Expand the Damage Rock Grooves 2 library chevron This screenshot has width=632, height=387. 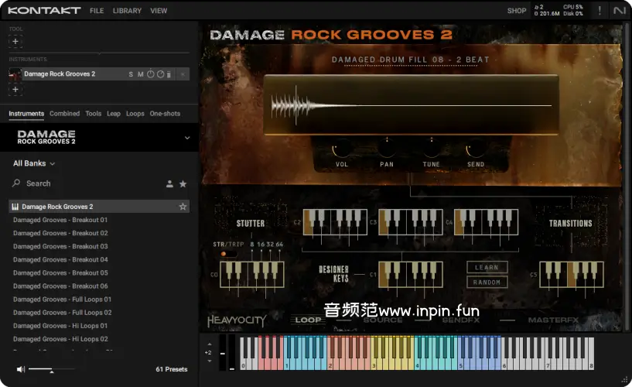coord(186,139)
